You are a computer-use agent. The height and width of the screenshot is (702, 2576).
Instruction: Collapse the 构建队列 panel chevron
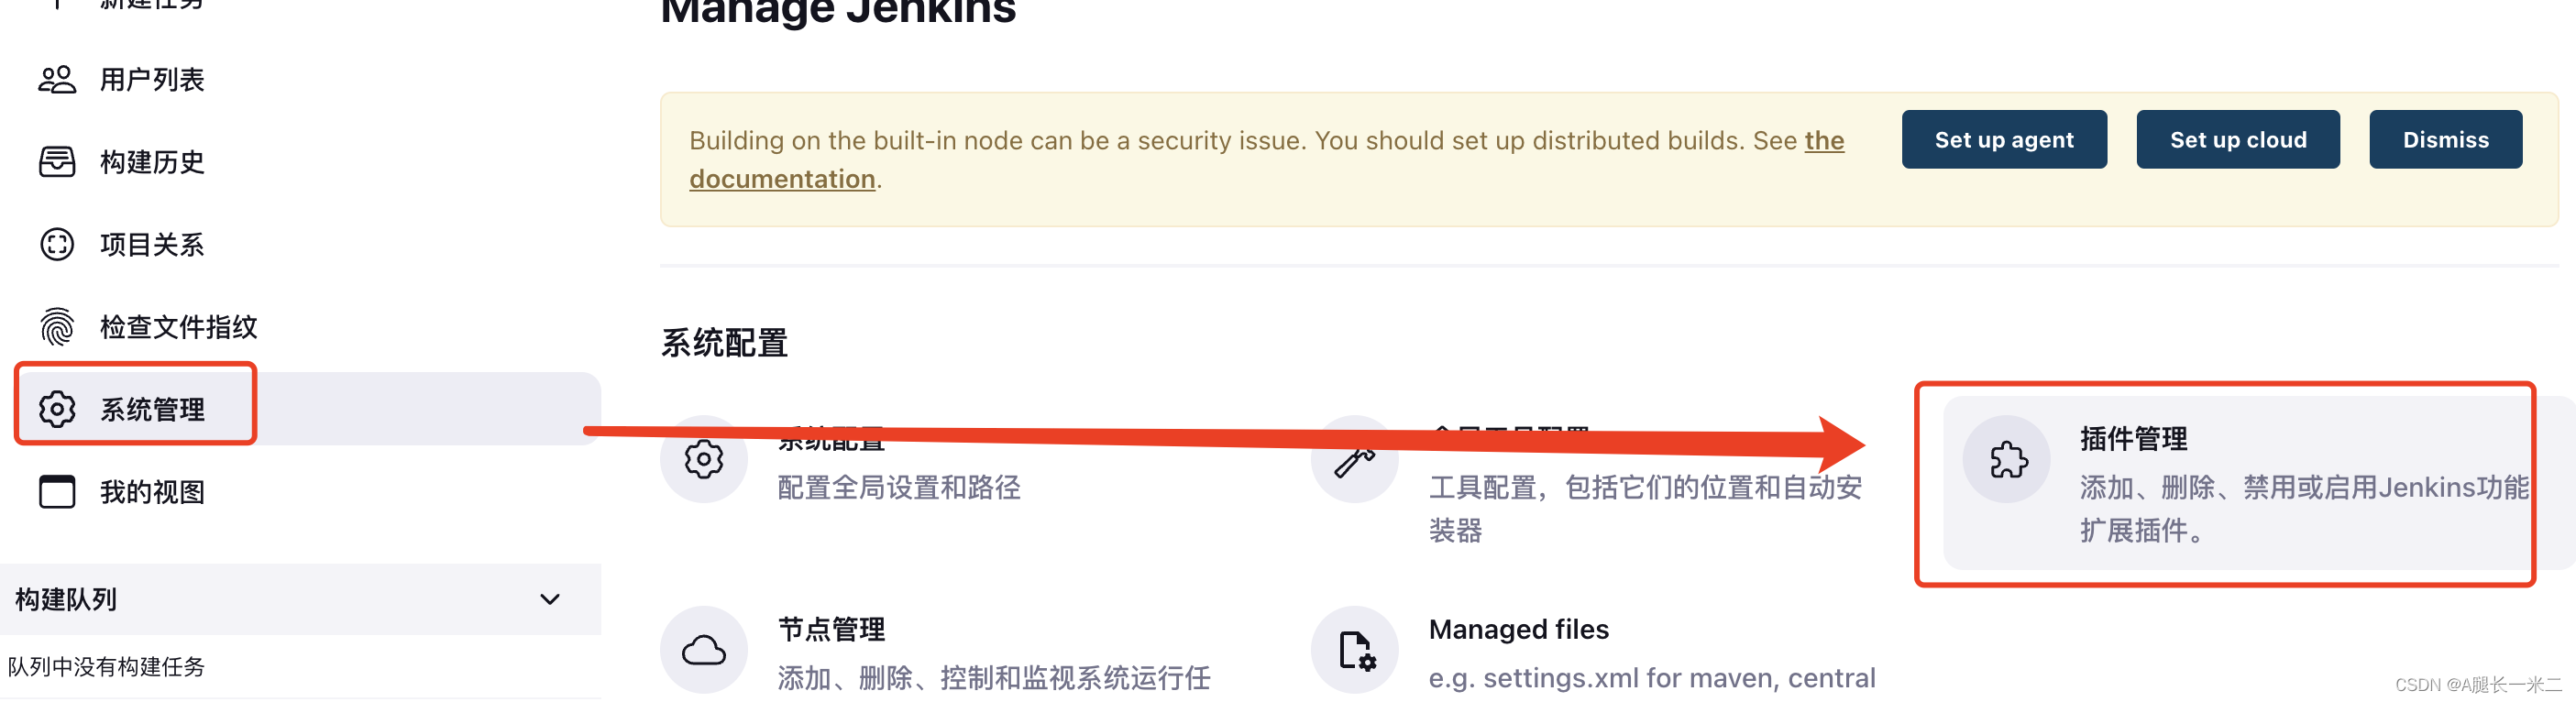click(550, 599)
